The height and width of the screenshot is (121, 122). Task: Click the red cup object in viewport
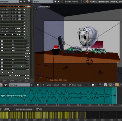click(56, 47)
